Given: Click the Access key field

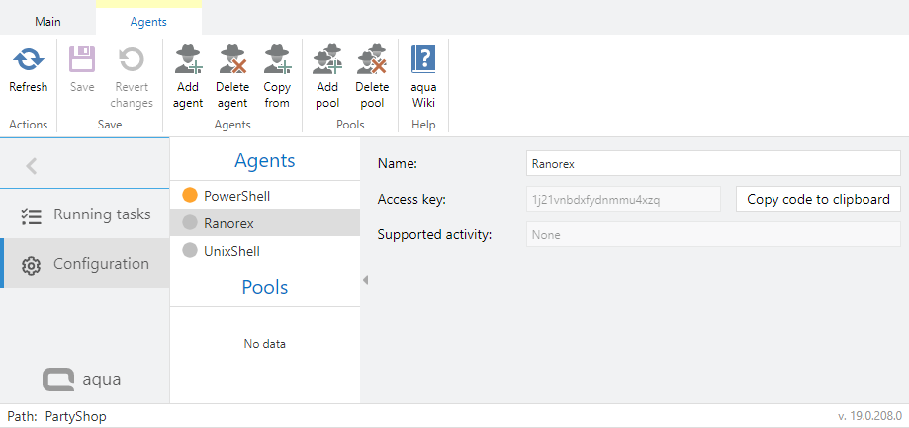Looking at the screenshot, I should coord(623,199).
